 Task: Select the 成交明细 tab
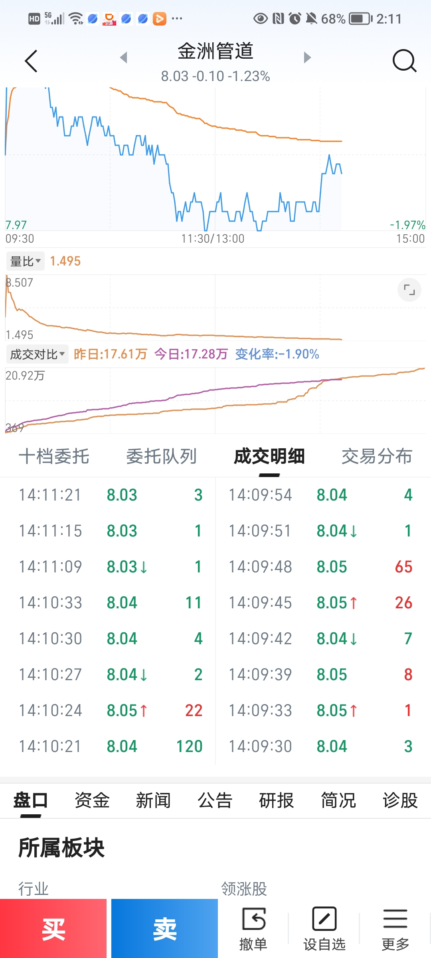click(269, 456)
